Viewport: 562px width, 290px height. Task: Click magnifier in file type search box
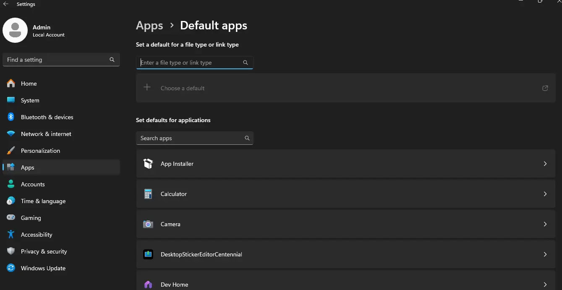[246, 63]
